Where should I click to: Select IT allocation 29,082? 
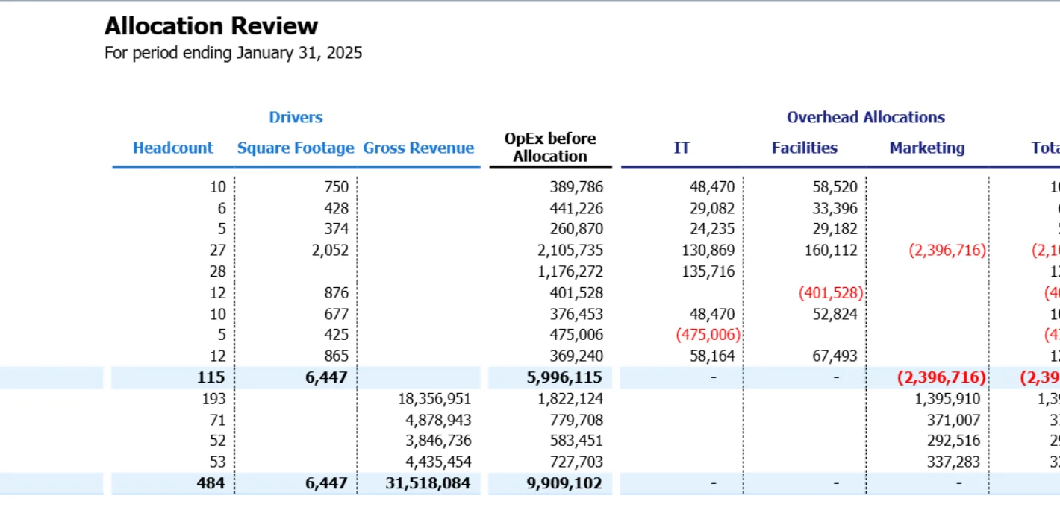711,208
